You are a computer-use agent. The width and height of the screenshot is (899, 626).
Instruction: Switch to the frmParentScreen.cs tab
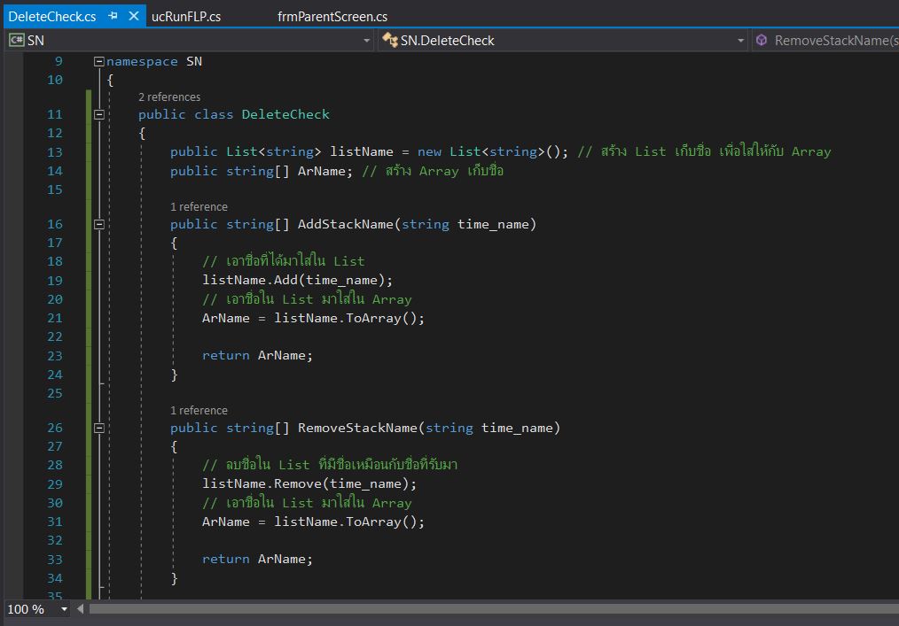click(x=332, y=17)
